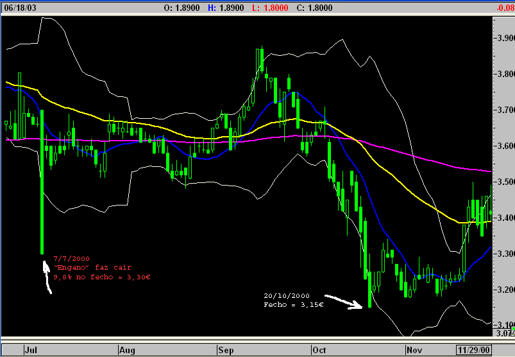Click the high value H: 1.8900
This screenshot has width=515, height=357.
point(226,8)
